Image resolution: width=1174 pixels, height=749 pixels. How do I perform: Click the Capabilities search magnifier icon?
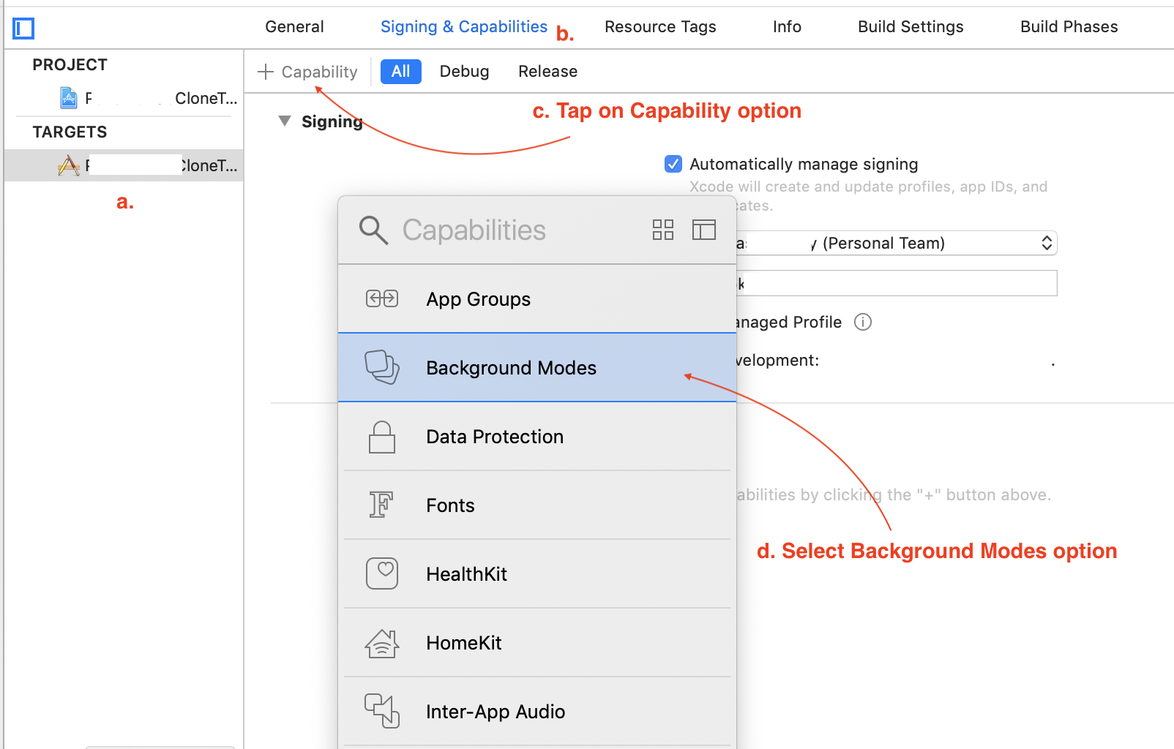click(373, 230)
